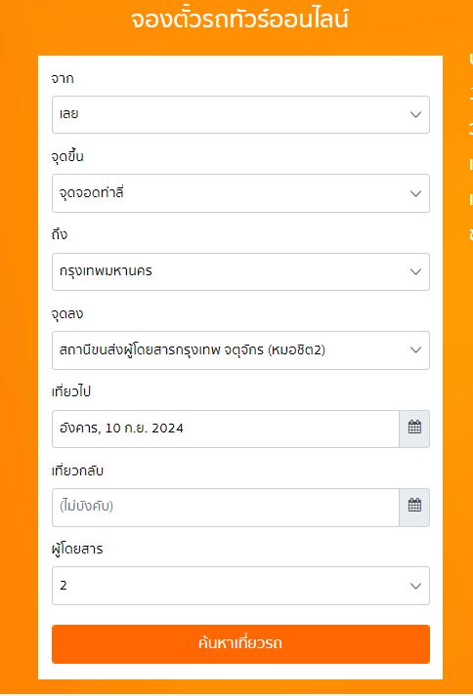Click the departure date field อังคาร, 10 ก.ย. 2024
473x696 pixels.
[226, 429]
